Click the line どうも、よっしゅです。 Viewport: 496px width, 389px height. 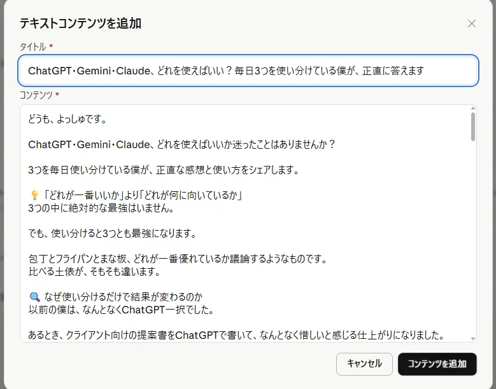67,119
